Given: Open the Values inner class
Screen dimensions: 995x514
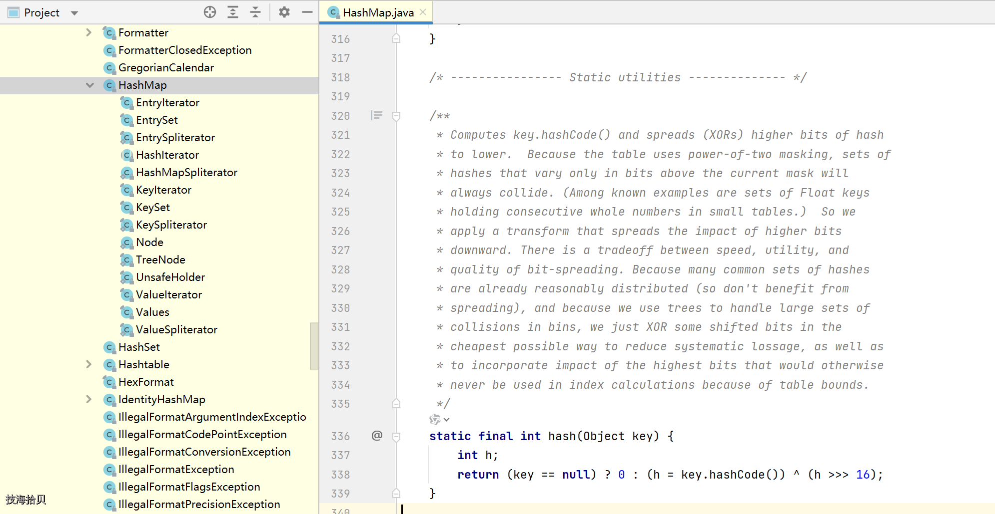Looking at the screenshot, I should [x=152, y=312].
